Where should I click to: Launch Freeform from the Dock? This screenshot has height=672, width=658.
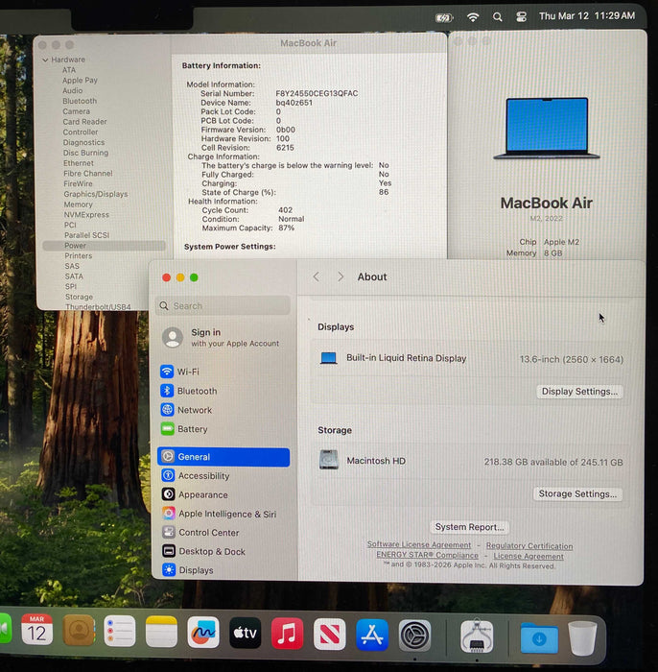pyautogui.click(x=203, y=633)
